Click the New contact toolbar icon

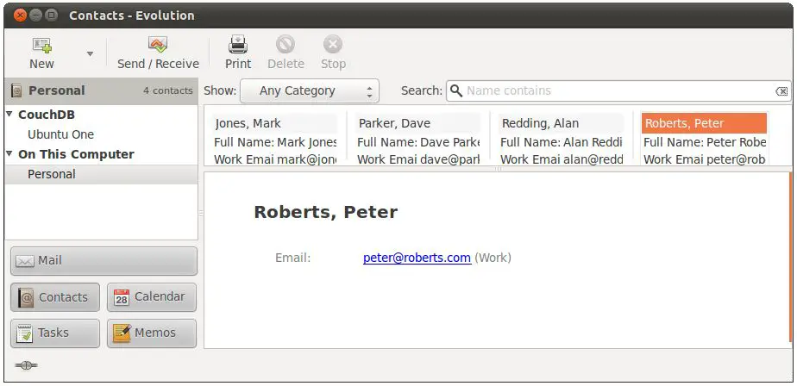click(x=41, y=45)
